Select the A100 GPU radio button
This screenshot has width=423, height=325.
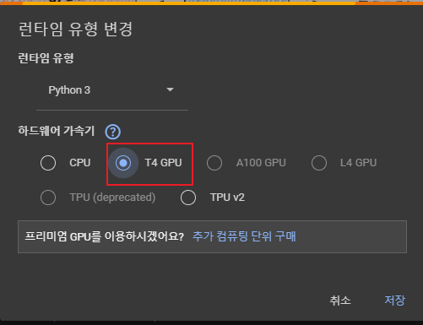point(214,163)
